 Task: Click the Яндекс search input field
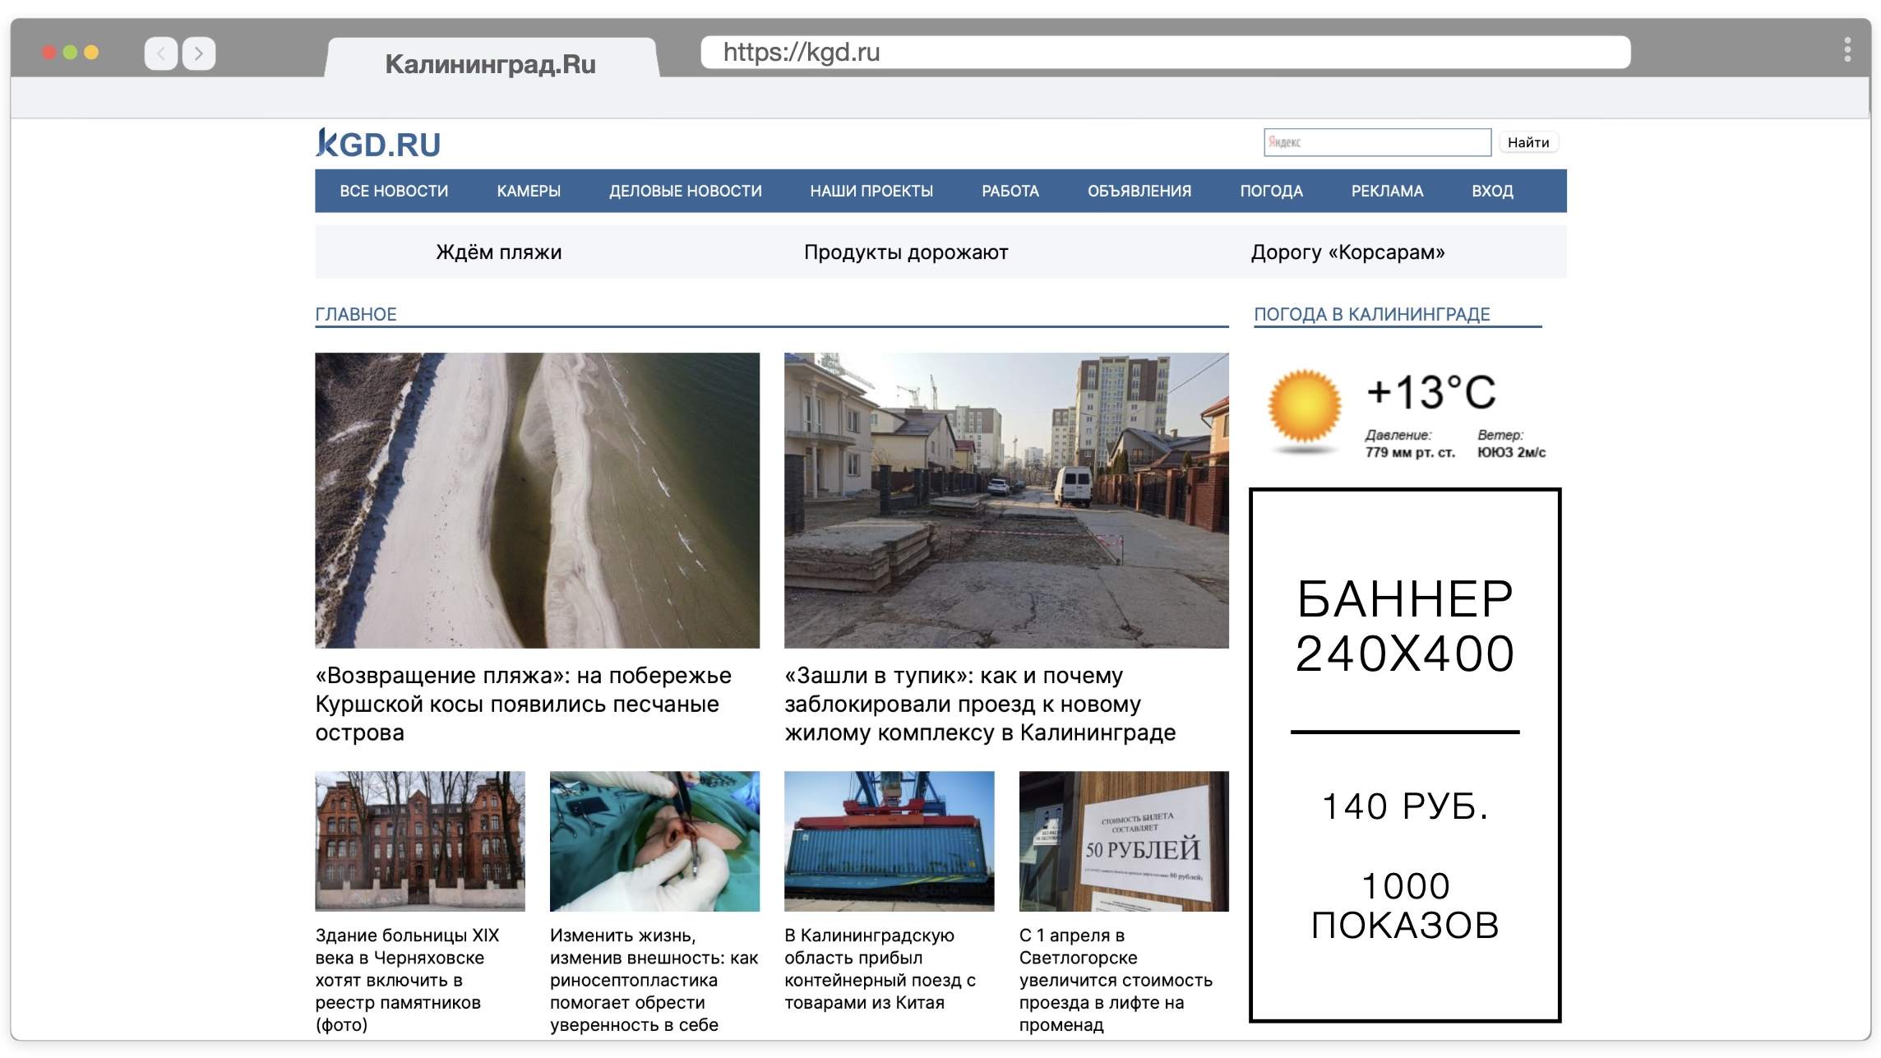1377,142
